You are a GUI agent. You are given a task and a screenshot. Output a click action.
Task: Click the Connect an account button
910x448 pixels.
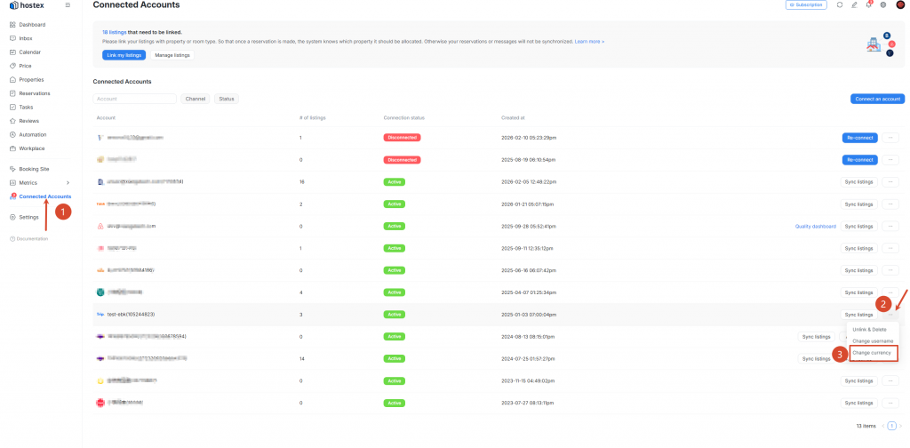(x=877, y=99)
